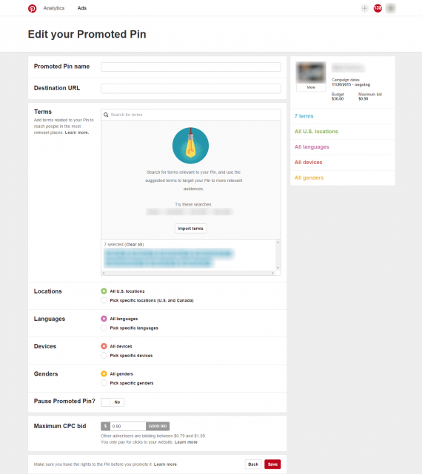Click the dollar sign bid prefix
This screenshot has height=474, width=422.
point(105,426)
